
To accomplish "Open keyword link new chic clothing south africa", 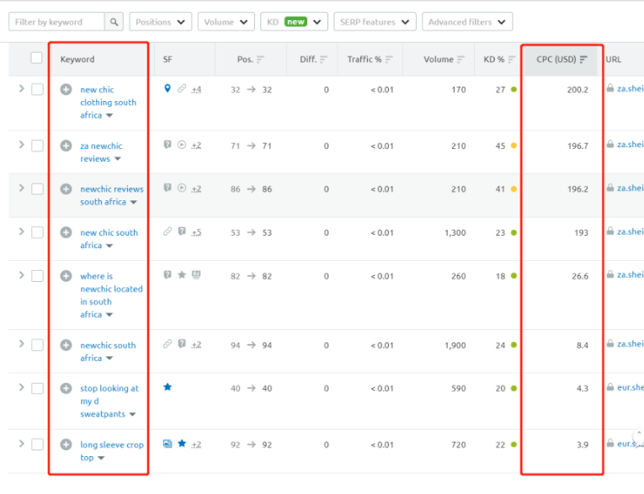I will coord(108,102).
